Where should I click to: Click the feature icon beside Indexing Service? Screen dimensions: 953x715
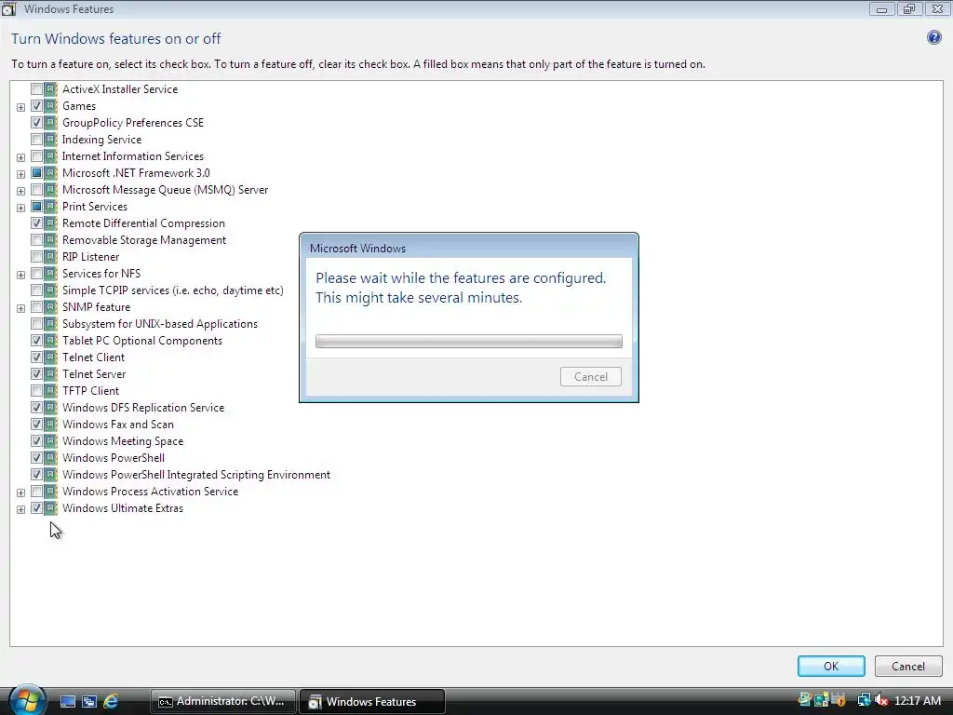coord(51,140)
